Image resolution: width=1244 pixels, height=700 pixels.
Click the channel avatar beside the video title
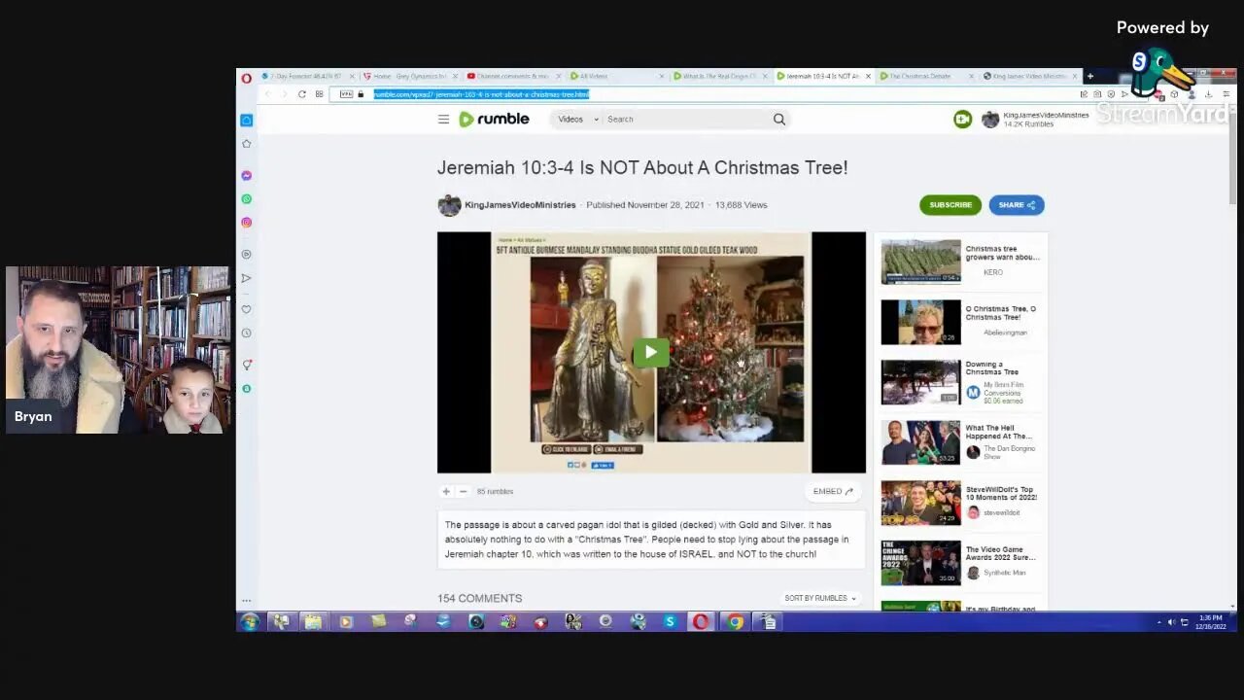[449, 205]
